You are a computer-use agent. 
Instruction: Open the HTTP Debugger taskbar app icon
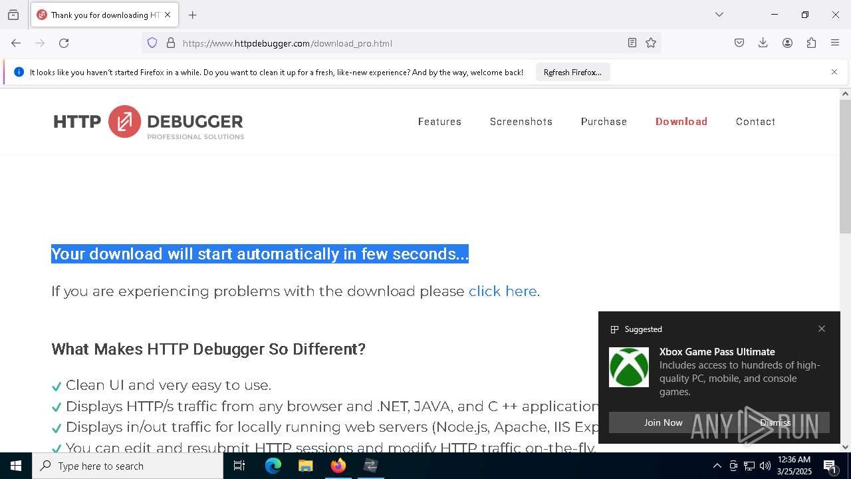[x=371, y=466]
